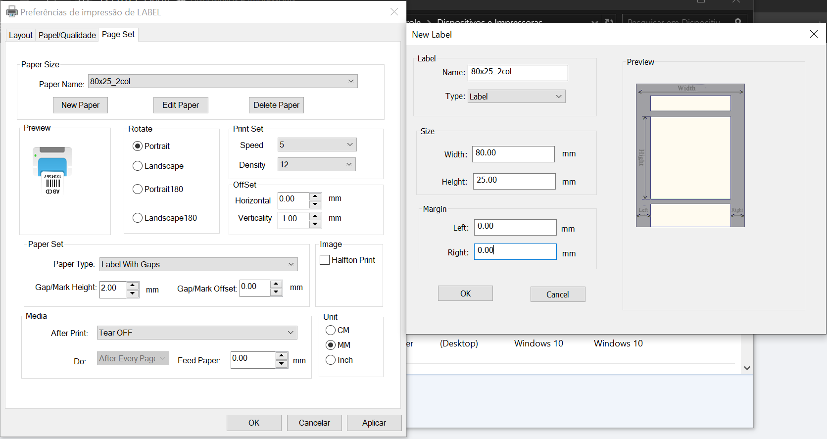Click the Delete Paper button
This screenshot has height=439, width=827.
click(276, 105)
